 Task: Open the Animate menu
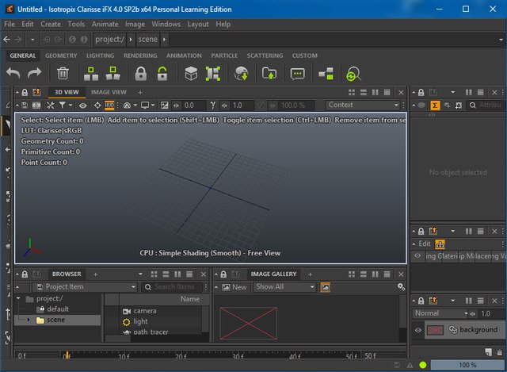pyautogui.click(x=105, y=24)
